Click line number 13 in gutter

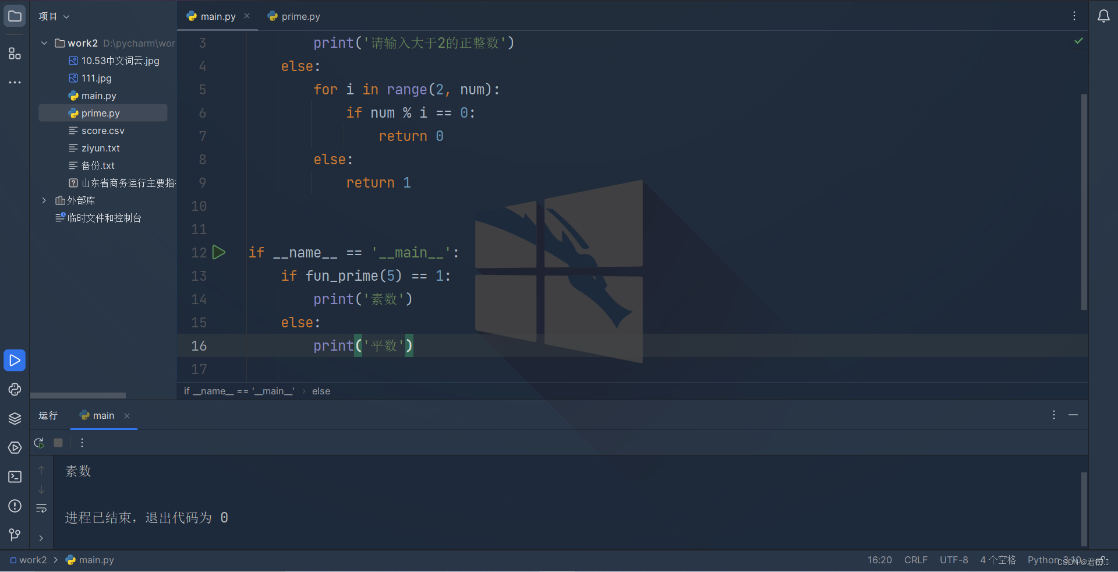199,276
